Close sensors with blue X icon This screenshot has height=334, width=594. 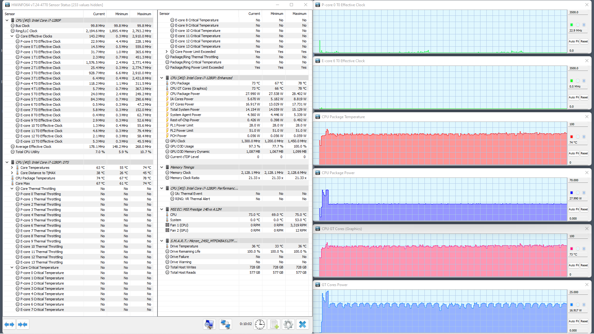[303, 324]
